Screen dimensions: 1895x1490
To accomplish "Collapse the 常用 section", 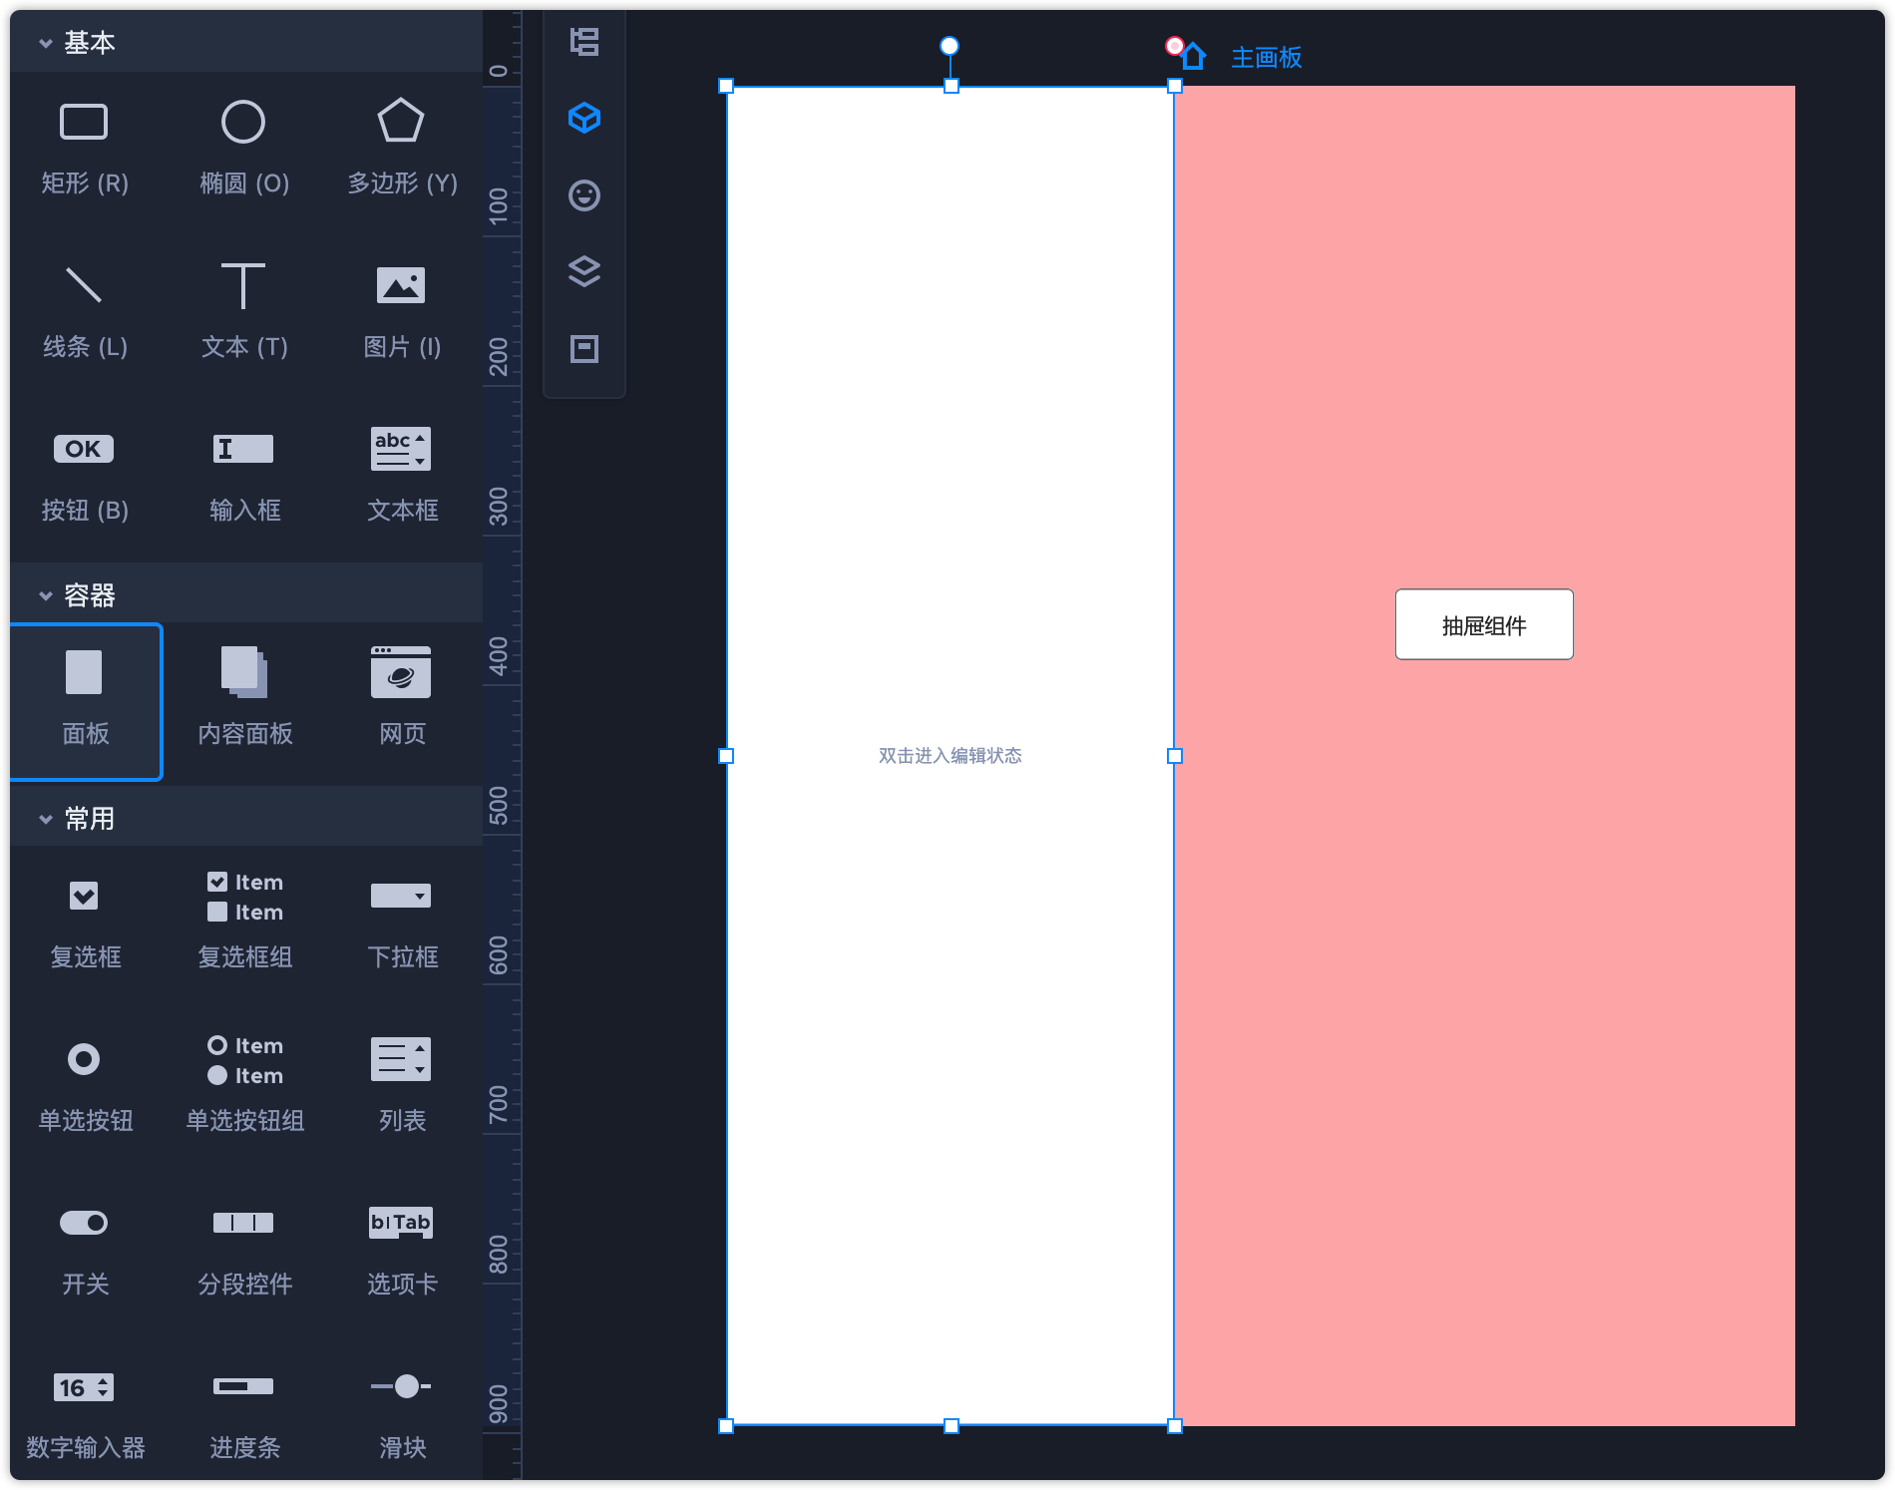I will pyautogui.click(x=46, y=819).
